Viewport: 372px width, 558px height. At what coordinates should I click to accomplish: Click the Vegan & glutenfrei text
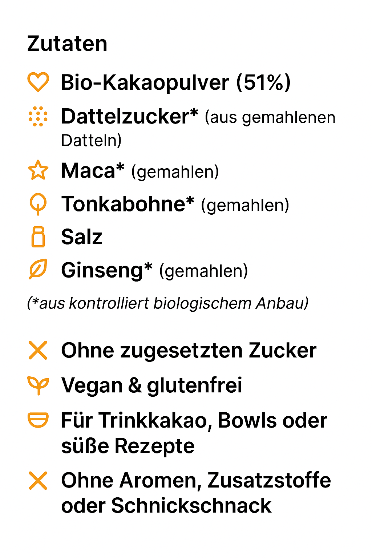tap(152, 385)
